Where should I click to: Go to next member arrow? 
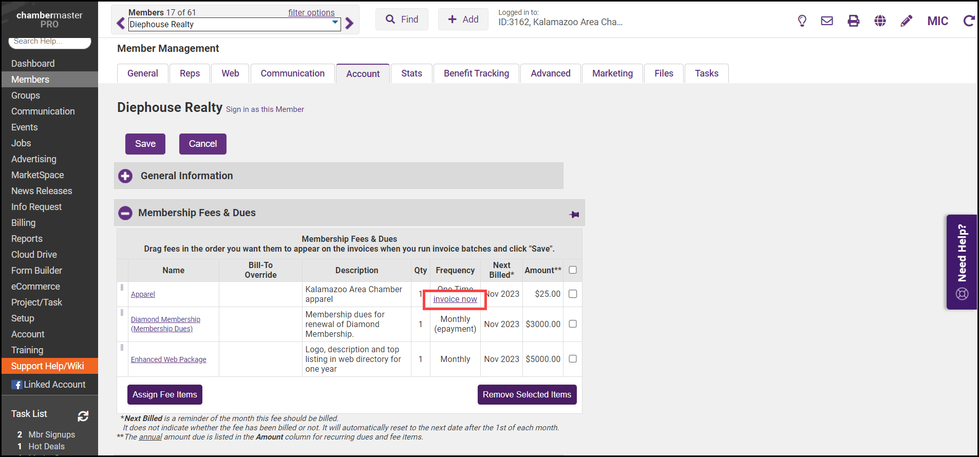(x=350, y=24)
